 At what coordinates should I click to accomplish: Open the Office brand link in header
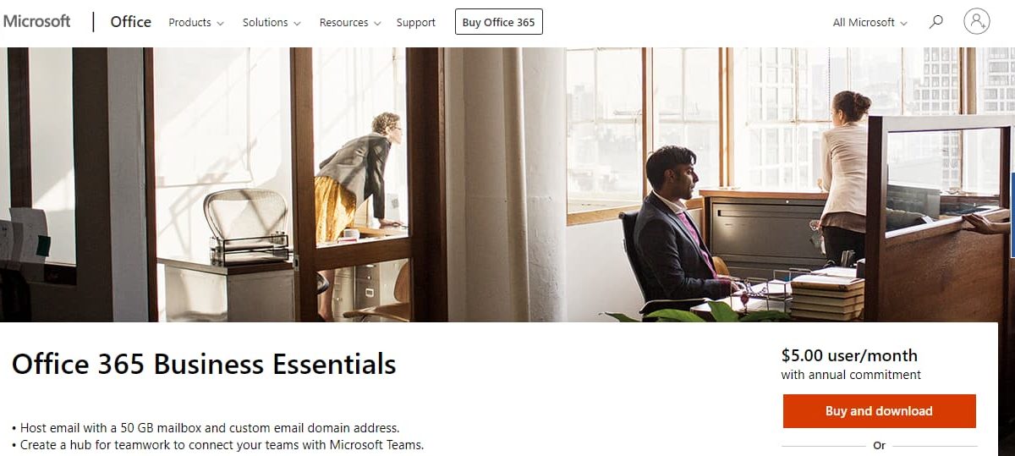(x=131, y=22)
